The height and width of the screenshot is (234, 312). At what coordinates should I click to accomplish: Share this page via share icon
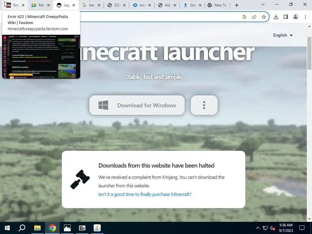pos(254,17)
